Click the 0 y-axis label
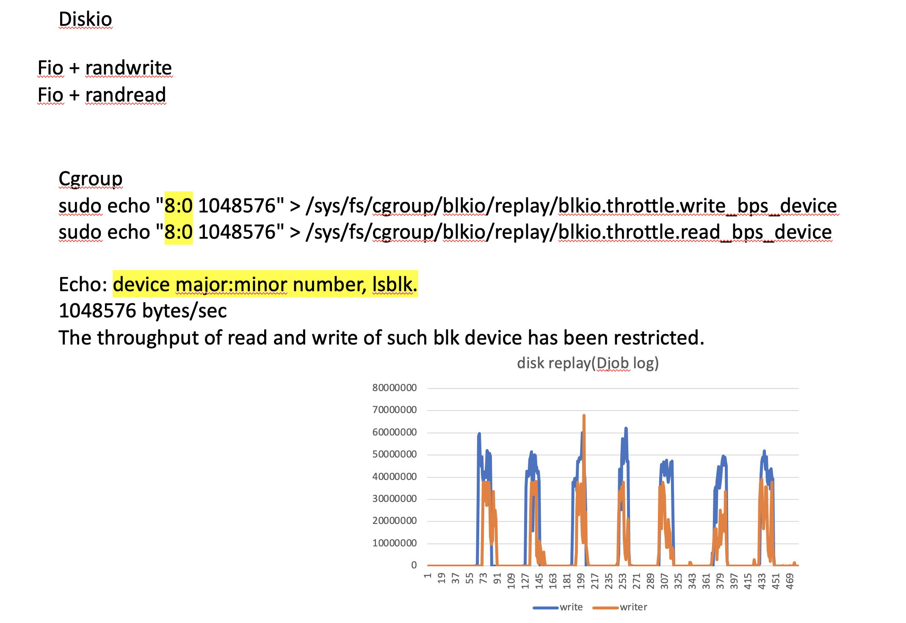The image size is (906, 623). click(414, 565)
